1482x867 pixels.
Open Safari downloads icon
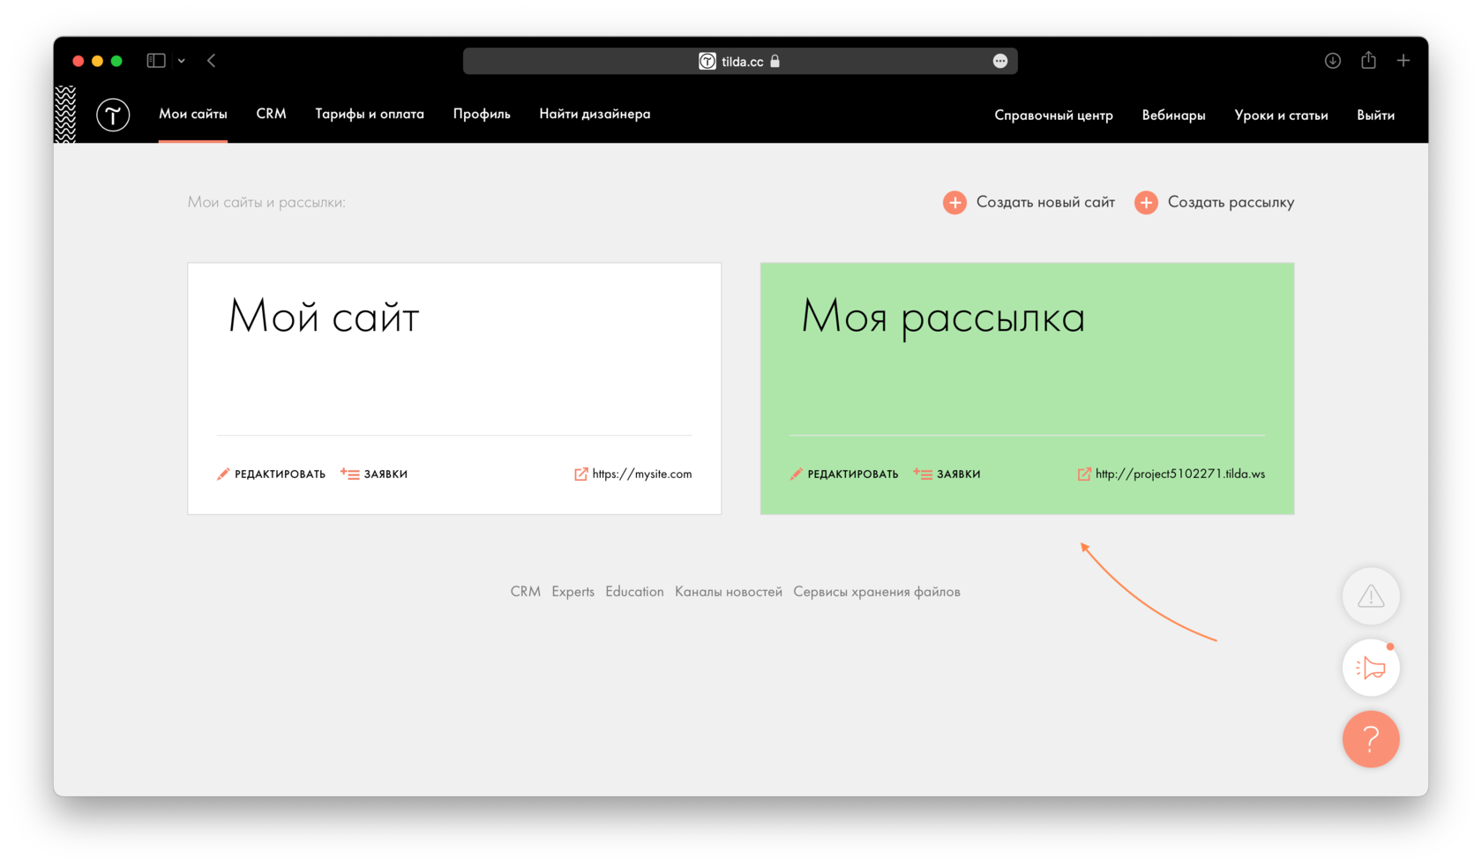click(x=1333, y=61)
